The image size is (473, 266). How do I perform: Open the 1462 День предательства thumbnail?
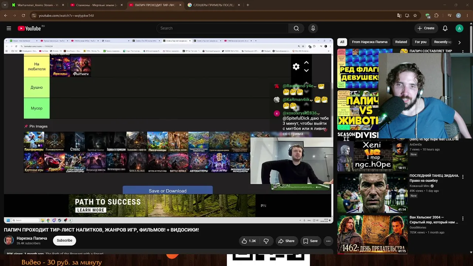point(372,234)
